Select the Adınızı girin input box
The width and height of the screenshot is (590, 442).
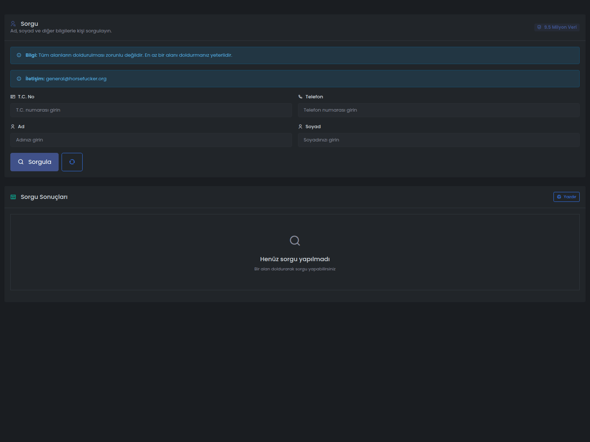pyautogui.click(x=151, y=140)
